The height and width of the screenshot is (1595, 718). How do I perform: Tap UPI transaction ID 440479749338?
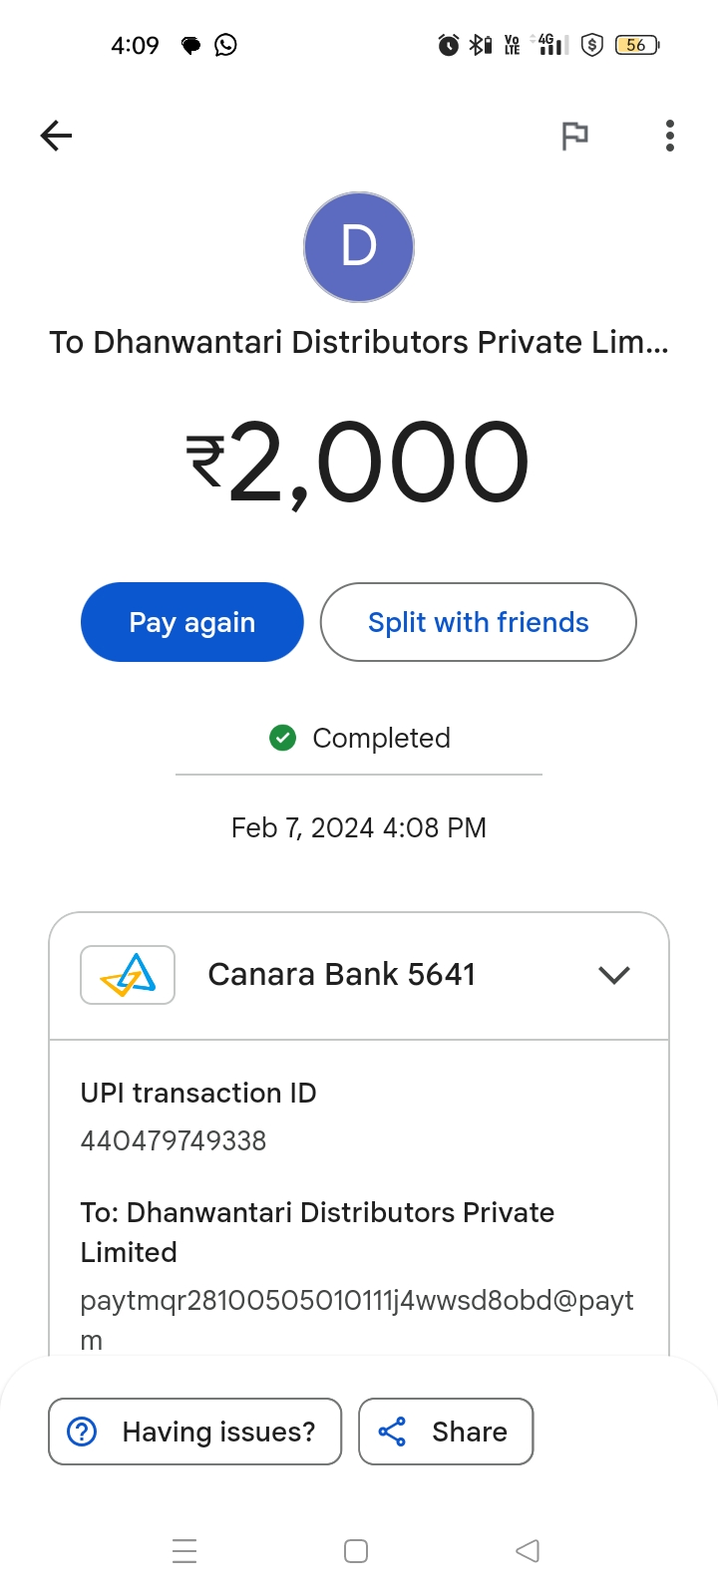point(174,1140)
